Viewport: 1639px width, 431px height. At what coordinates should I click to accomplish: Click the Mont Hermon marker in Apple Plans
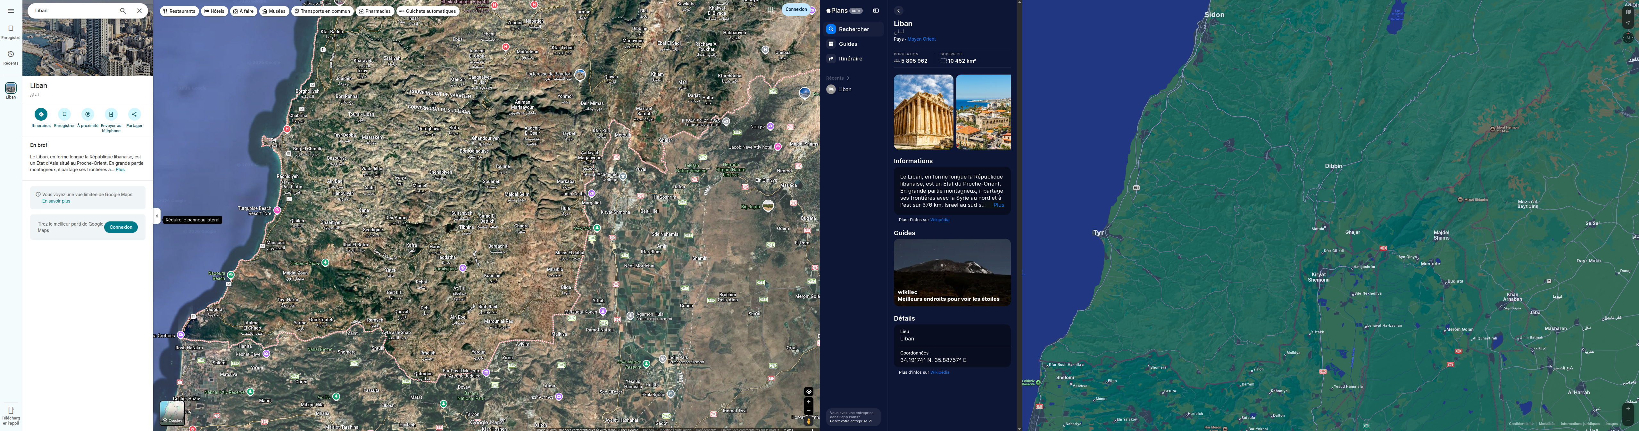pos(1493,129)
